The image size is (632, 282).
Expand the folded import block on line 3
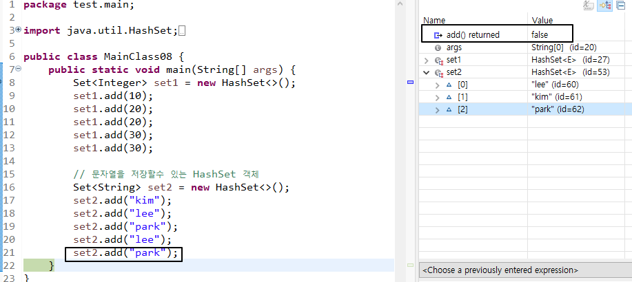(x=18, y=30)
